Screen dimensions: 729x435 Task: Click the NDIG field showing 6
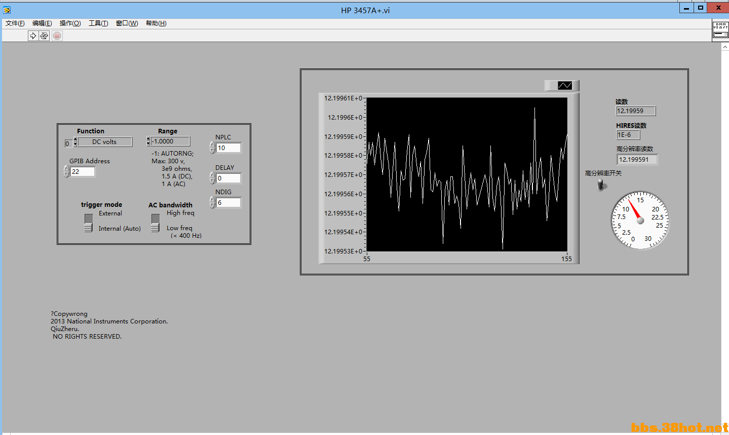click(228, 203)
